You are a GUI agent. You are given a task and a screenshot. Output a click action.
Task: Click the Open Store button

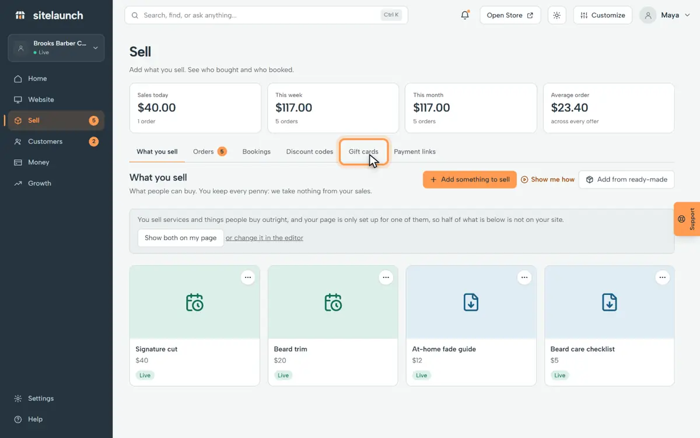coord(510,15)
